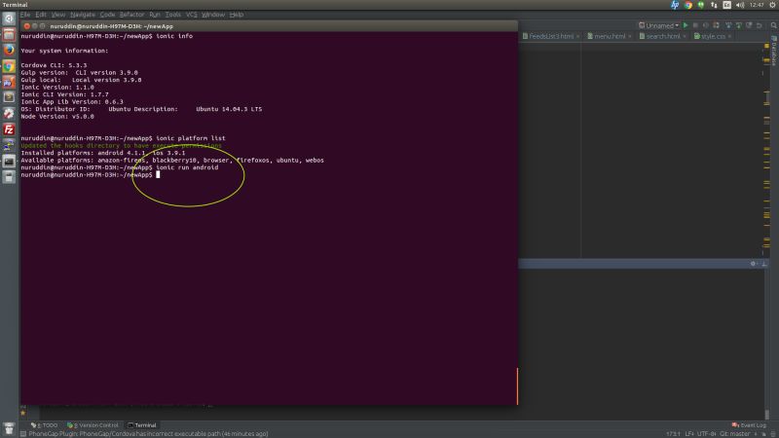Click the editor's right-hand error stripe scrollbar

[766, 149]
